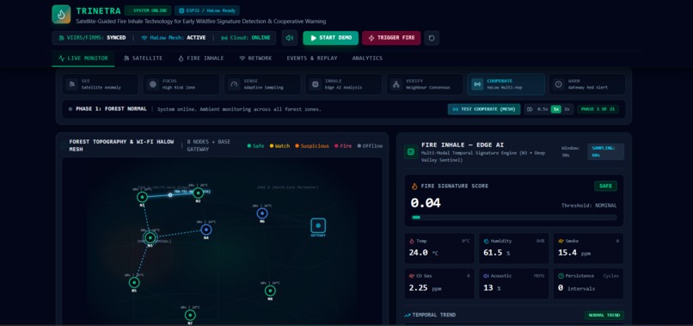This screenshot has height=326, width=693.
Task: Open the NETWORK tab
Action: 255,58
